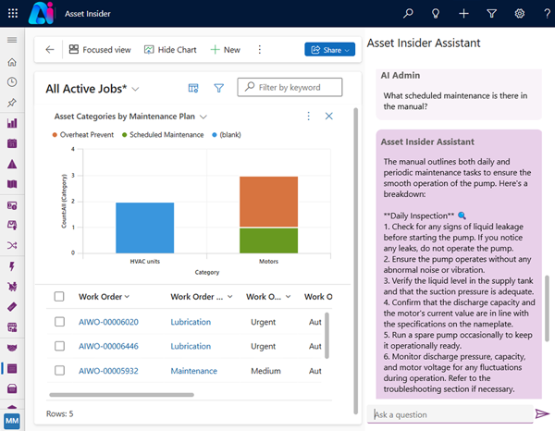This screenshot has height=431, width=555.
Task: Check the box for AIWO-00006020
Action: tap(59, 322)
